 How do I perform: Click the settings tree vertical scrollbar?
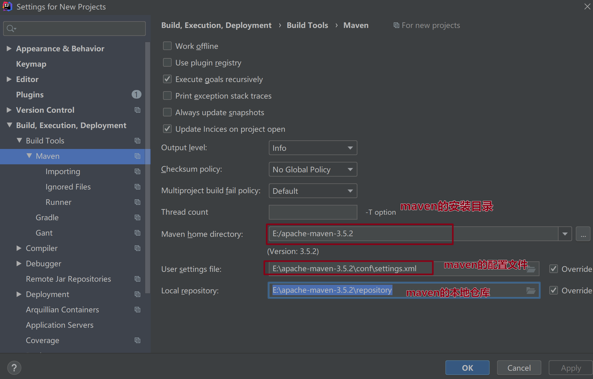tap(148, 167)
